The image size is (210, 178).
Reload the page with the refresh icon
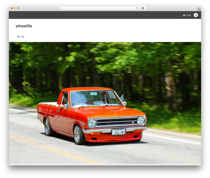click(136, 8)
